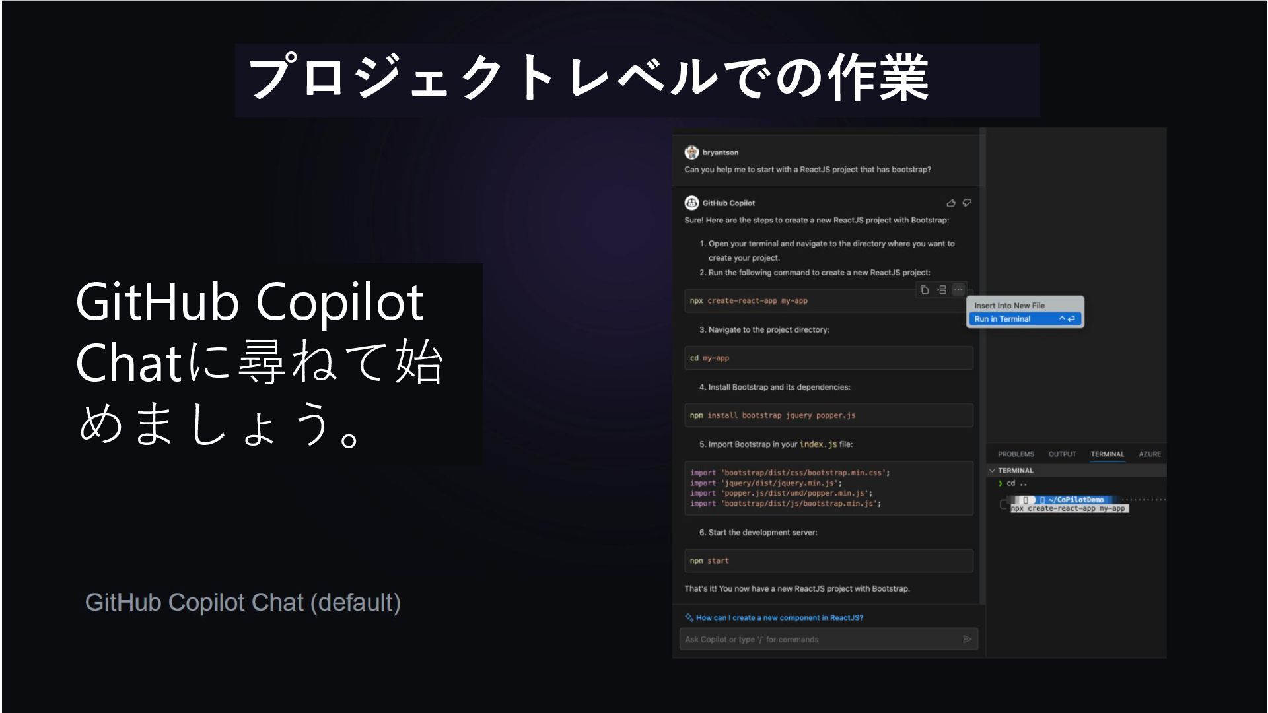Select Insert Into New File menu entry

tap(1009, 306)
